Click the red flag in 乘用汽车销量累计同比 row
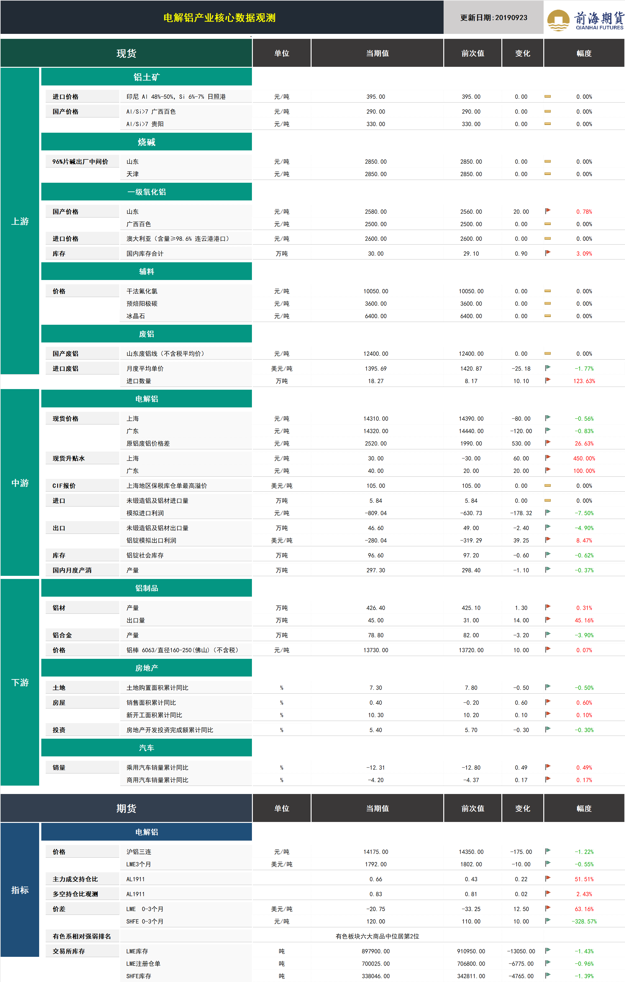Image resolution: width=625 pixels, height=982 pixels. point(548,767)
